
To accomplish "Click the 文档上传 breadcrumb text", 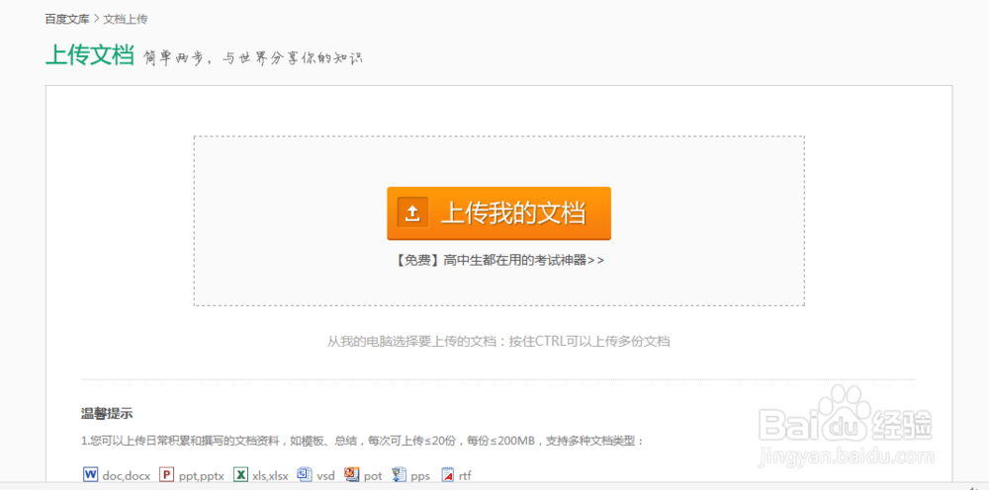I will coord(126,19).
